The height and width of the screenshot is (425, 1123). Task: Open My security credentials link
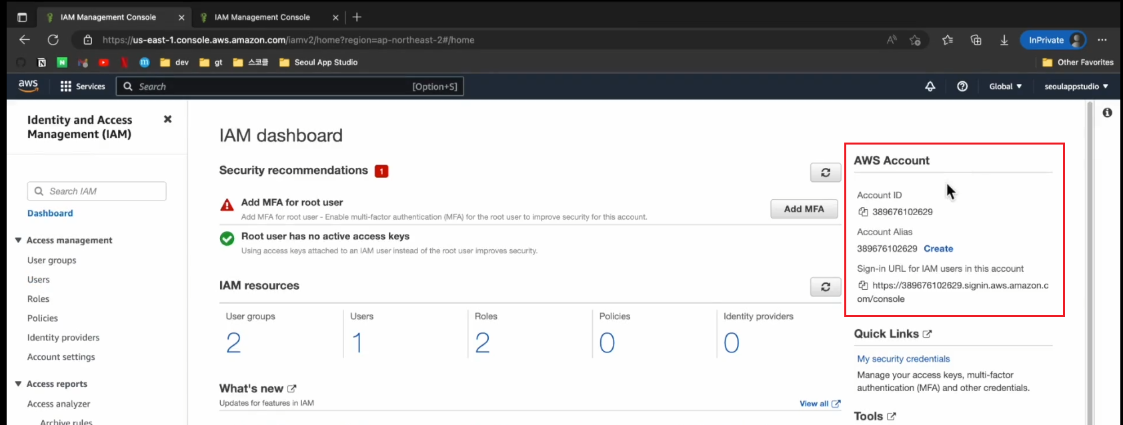click(904, 358)
